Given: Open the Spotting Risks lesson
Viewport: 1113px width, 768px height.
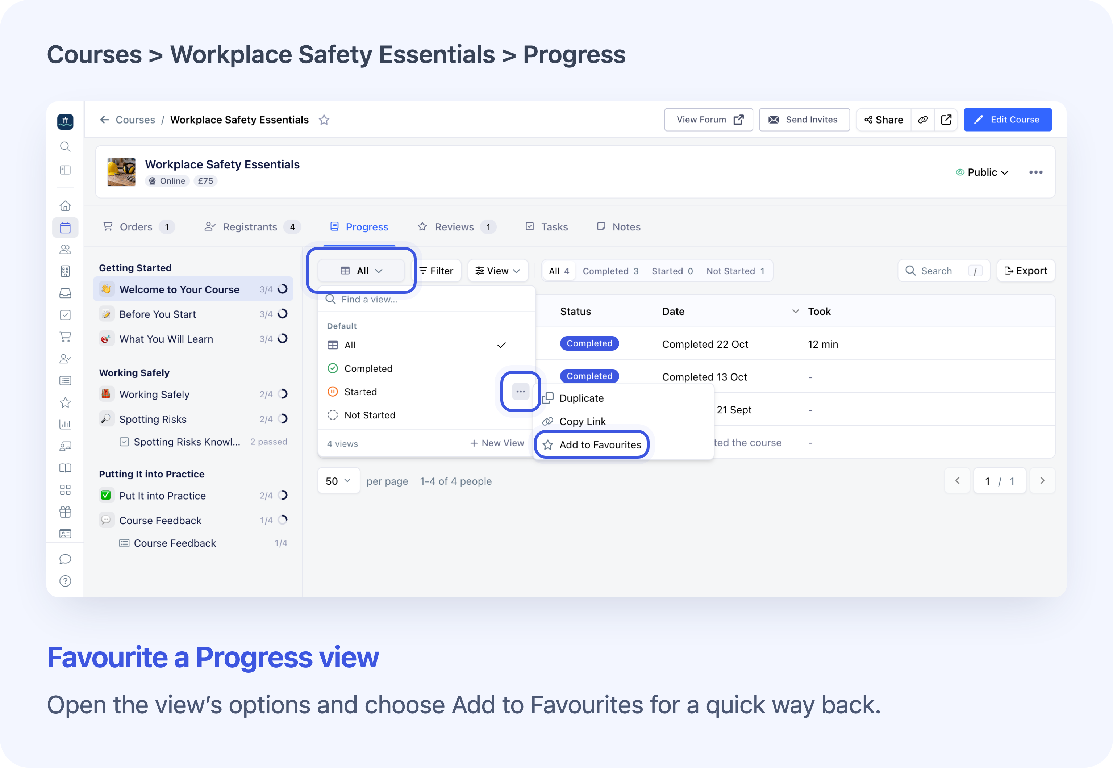Looking at the screenshot, I should click(x=193, y=419).
